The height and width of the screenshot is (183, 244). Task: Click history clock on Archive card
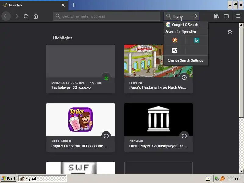click(x=184, y=136)
